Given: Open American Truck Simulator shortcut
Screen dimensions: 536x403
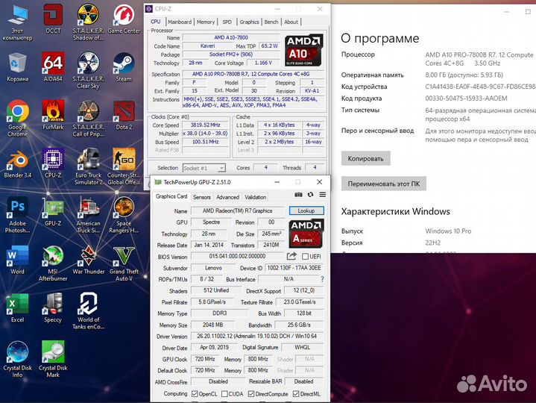Looking at the screenshot, I should coord(88,215).
